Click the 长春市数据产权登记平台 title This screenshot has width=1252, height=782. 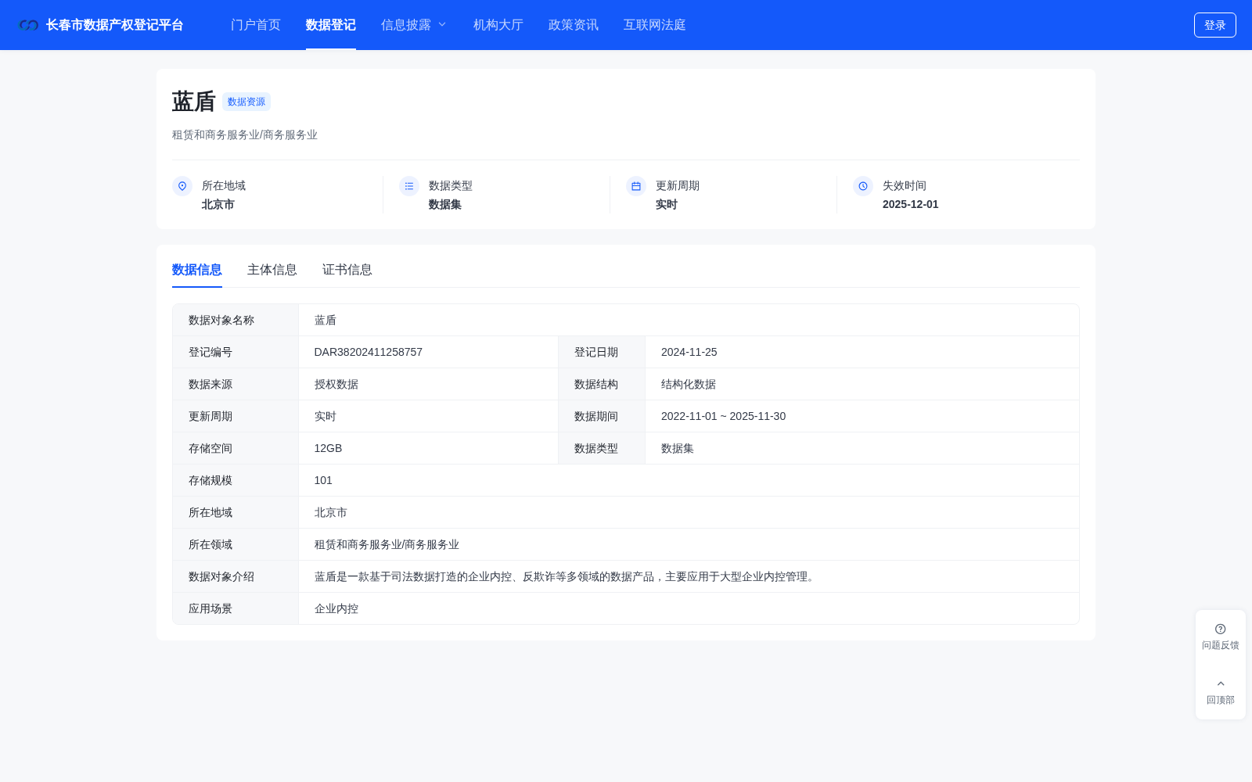(115, 25)
